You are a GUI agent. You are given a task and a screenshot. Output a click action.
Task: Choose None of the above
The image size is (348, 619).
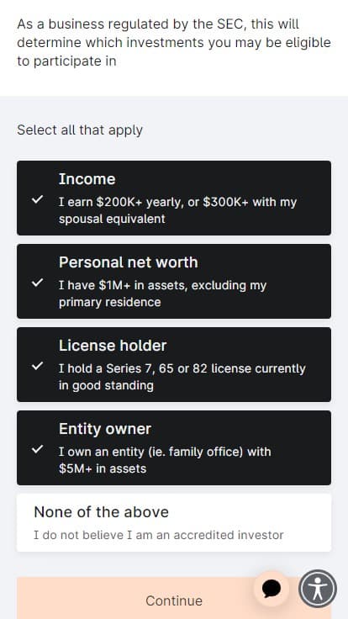tap(174, 522)
